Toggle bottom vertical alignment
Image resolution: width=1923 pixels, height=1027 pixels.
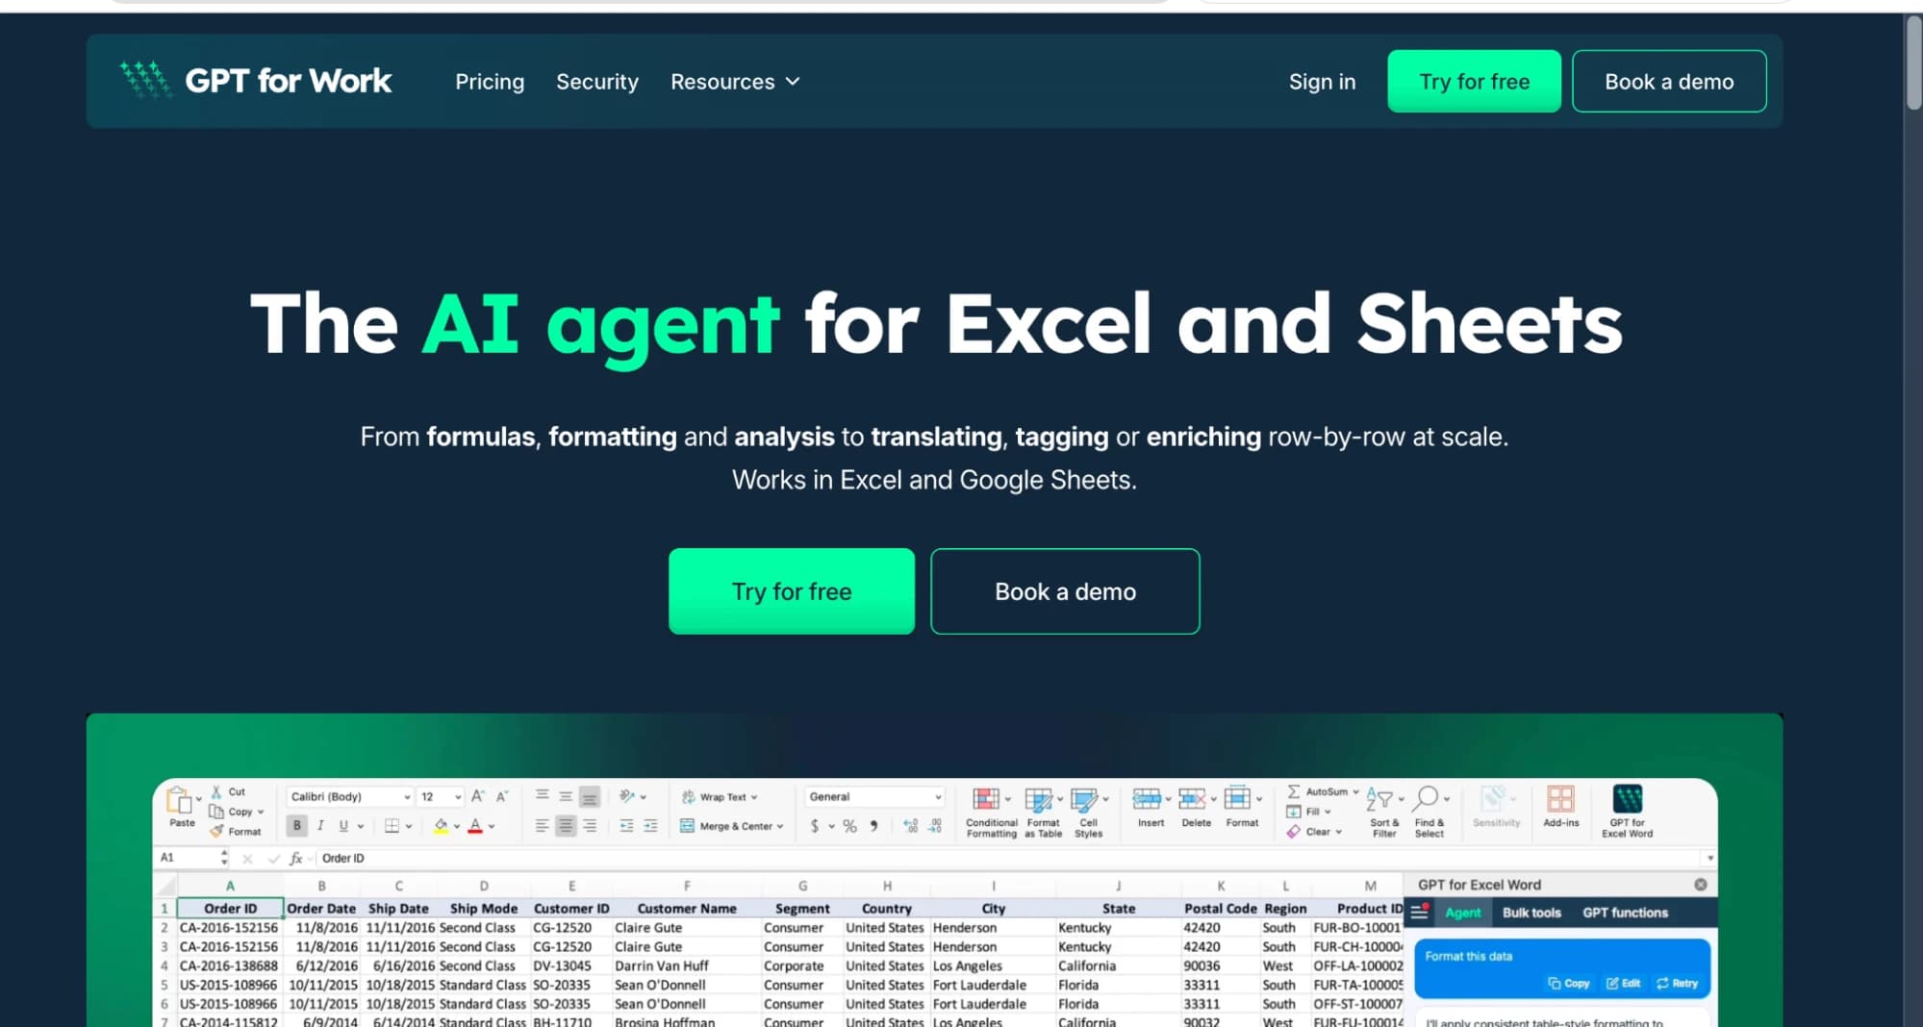tap(590, 796)
